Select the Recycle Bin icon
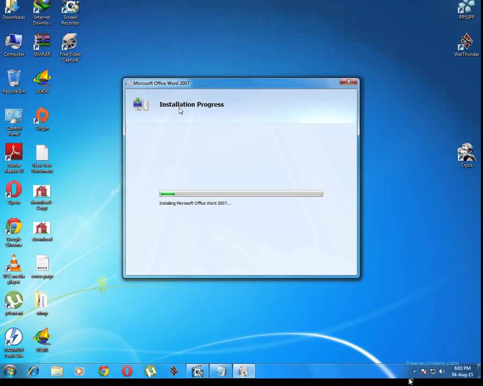 14,82
